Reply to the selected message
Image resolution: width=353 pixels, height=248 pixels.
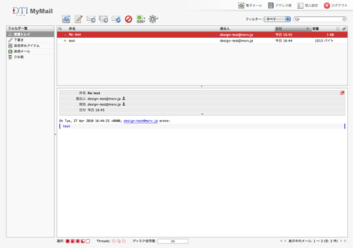[x=91, y=19]
